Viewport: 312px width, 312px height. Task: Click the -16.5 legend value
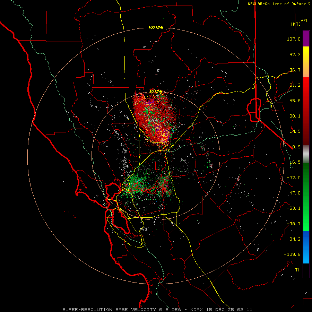click(x=294, y=162)
